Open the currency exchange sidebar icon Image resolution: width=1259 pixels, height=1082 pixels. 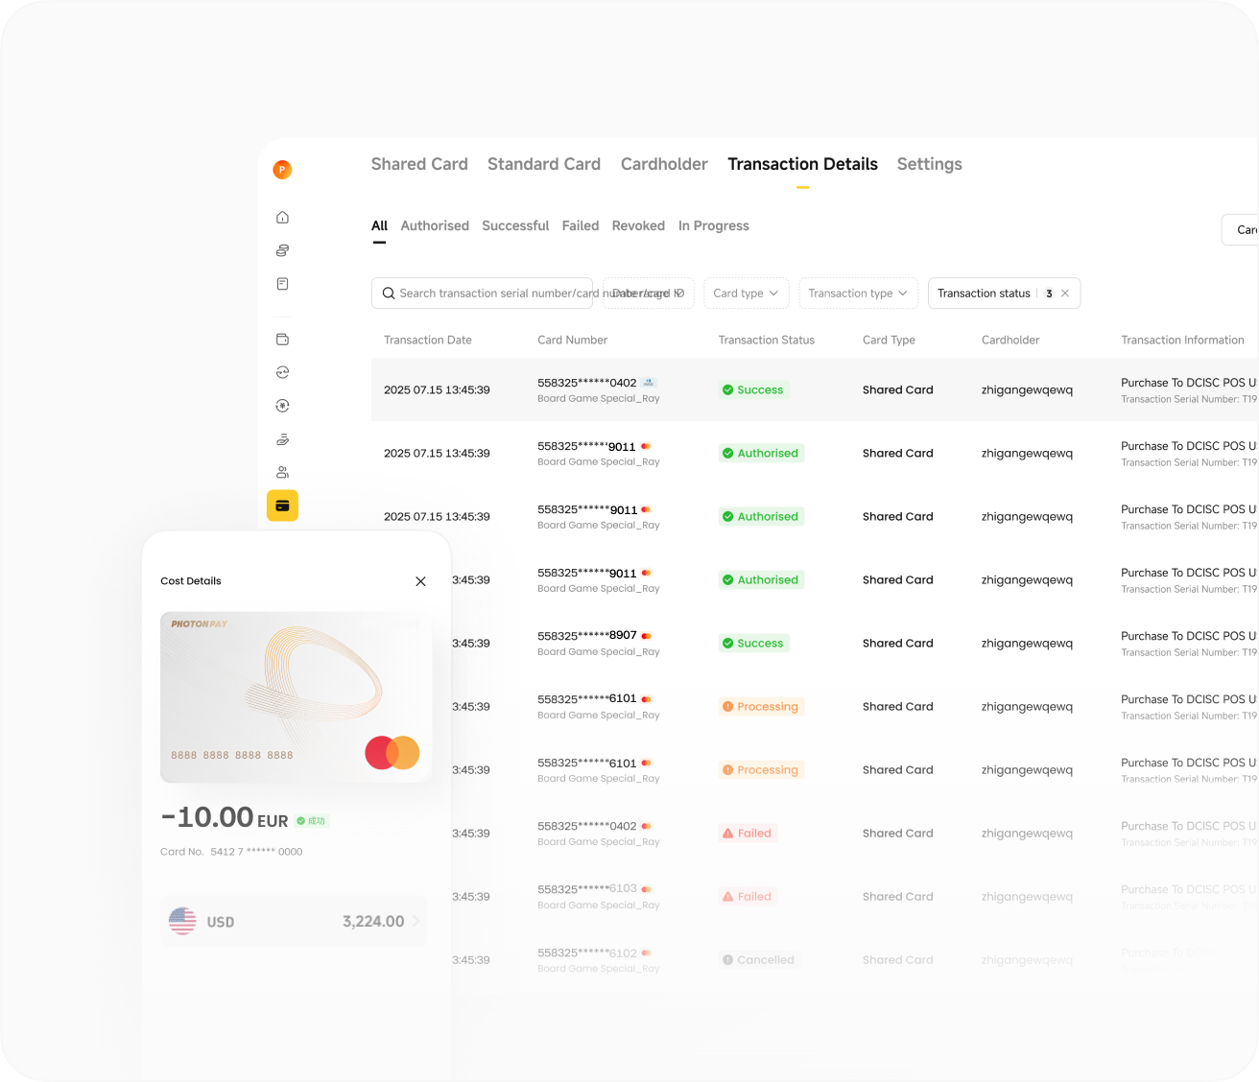pyautogui.click(x=282, y=372)
